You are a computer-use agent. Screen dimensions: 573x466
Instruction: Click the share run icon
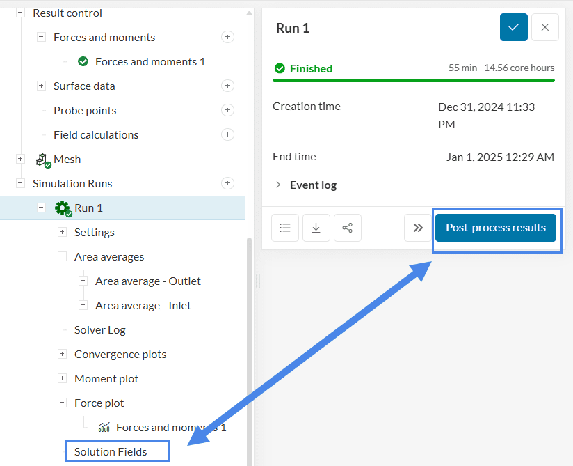(347, 228)
